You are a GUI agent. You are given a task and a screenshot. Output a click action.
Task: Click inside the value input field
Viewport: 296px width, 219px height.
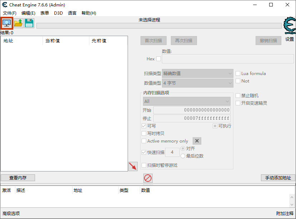tap(228, 59)
